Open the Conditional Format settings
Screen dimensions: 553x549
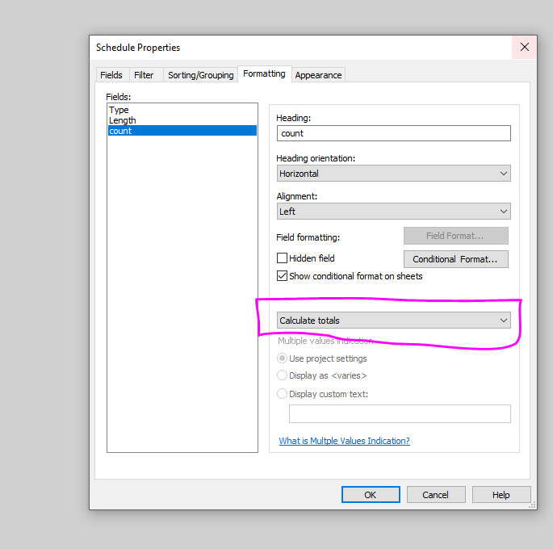click(x=455, y=259)
